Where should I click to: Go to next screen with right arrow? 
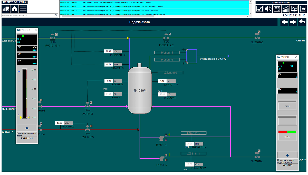pyautogui.click(x=293, y=22)
